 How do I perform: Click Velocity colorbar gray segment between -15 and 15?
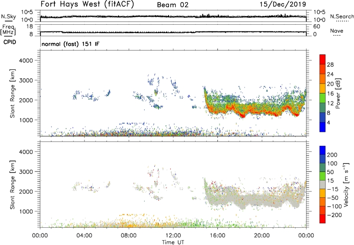point(323,184)
